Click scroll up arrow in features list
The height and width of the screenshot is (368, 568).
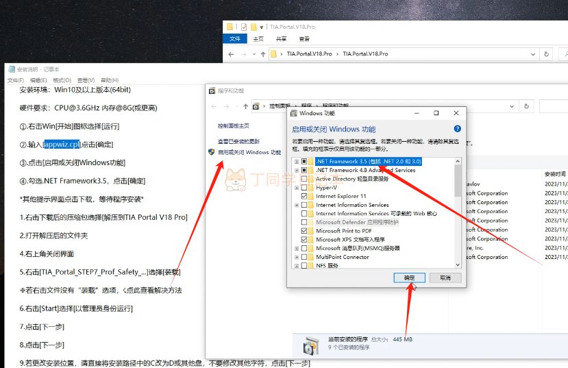click(458, 161)
